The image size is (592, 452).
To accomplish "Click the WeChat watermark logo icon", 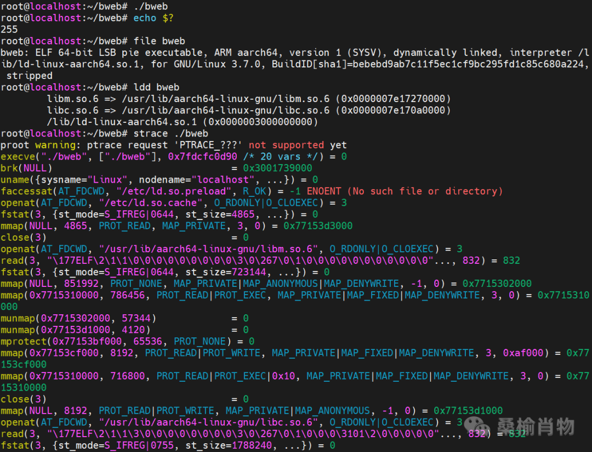I will [x=477, y=426].
